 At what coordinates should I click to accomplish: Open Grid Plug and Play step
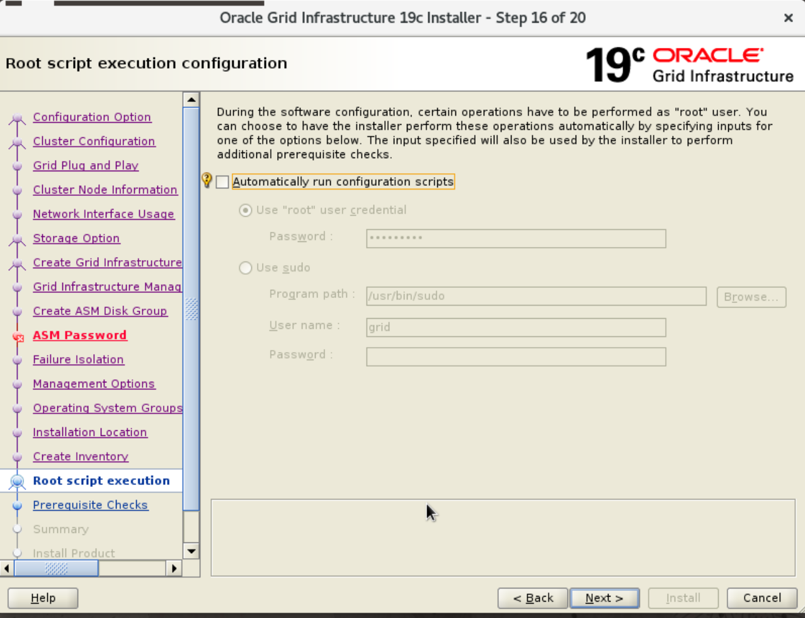86,166
